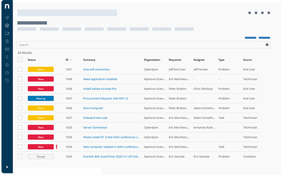Click the info icon in the search bar
Image resolution: width=283 pixels, height=175 pixels.
pyautogui.click(x=267, y=44)
